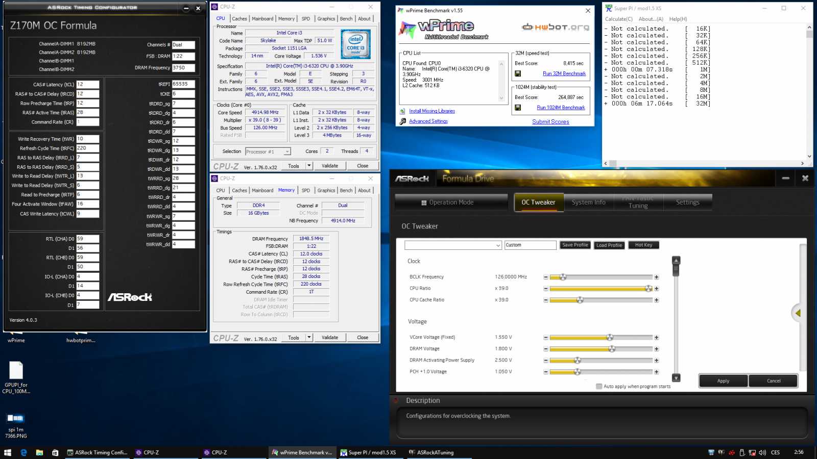Click Submit Scores link in wPrime
The height and width of the screenshot is (459, 817).
coord(550,122)
